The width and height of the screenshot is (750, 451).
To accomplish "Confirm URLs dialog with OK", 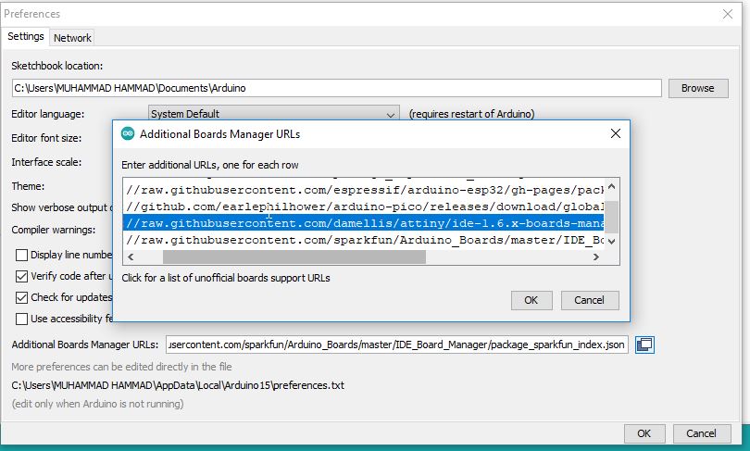I will [x=531, y=300].
